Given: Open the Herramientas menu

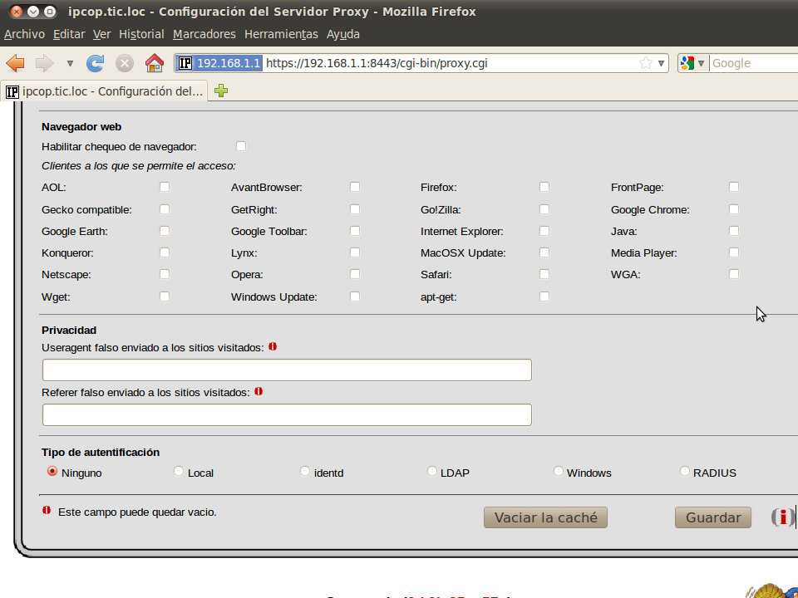Looking at the screenshot, I should [281, 34].
